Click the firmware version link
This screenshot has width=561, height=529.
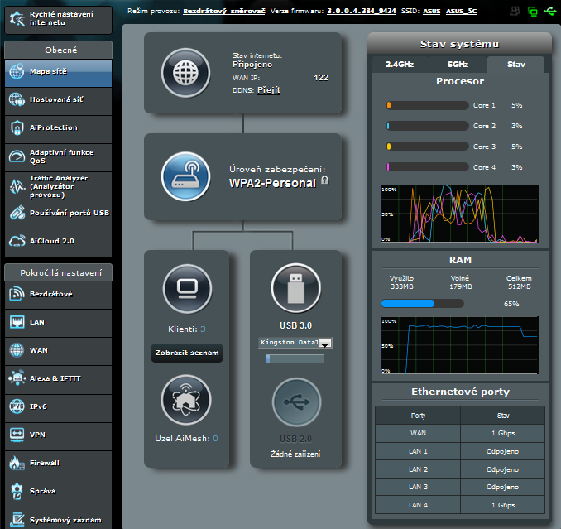pos(362,12)
